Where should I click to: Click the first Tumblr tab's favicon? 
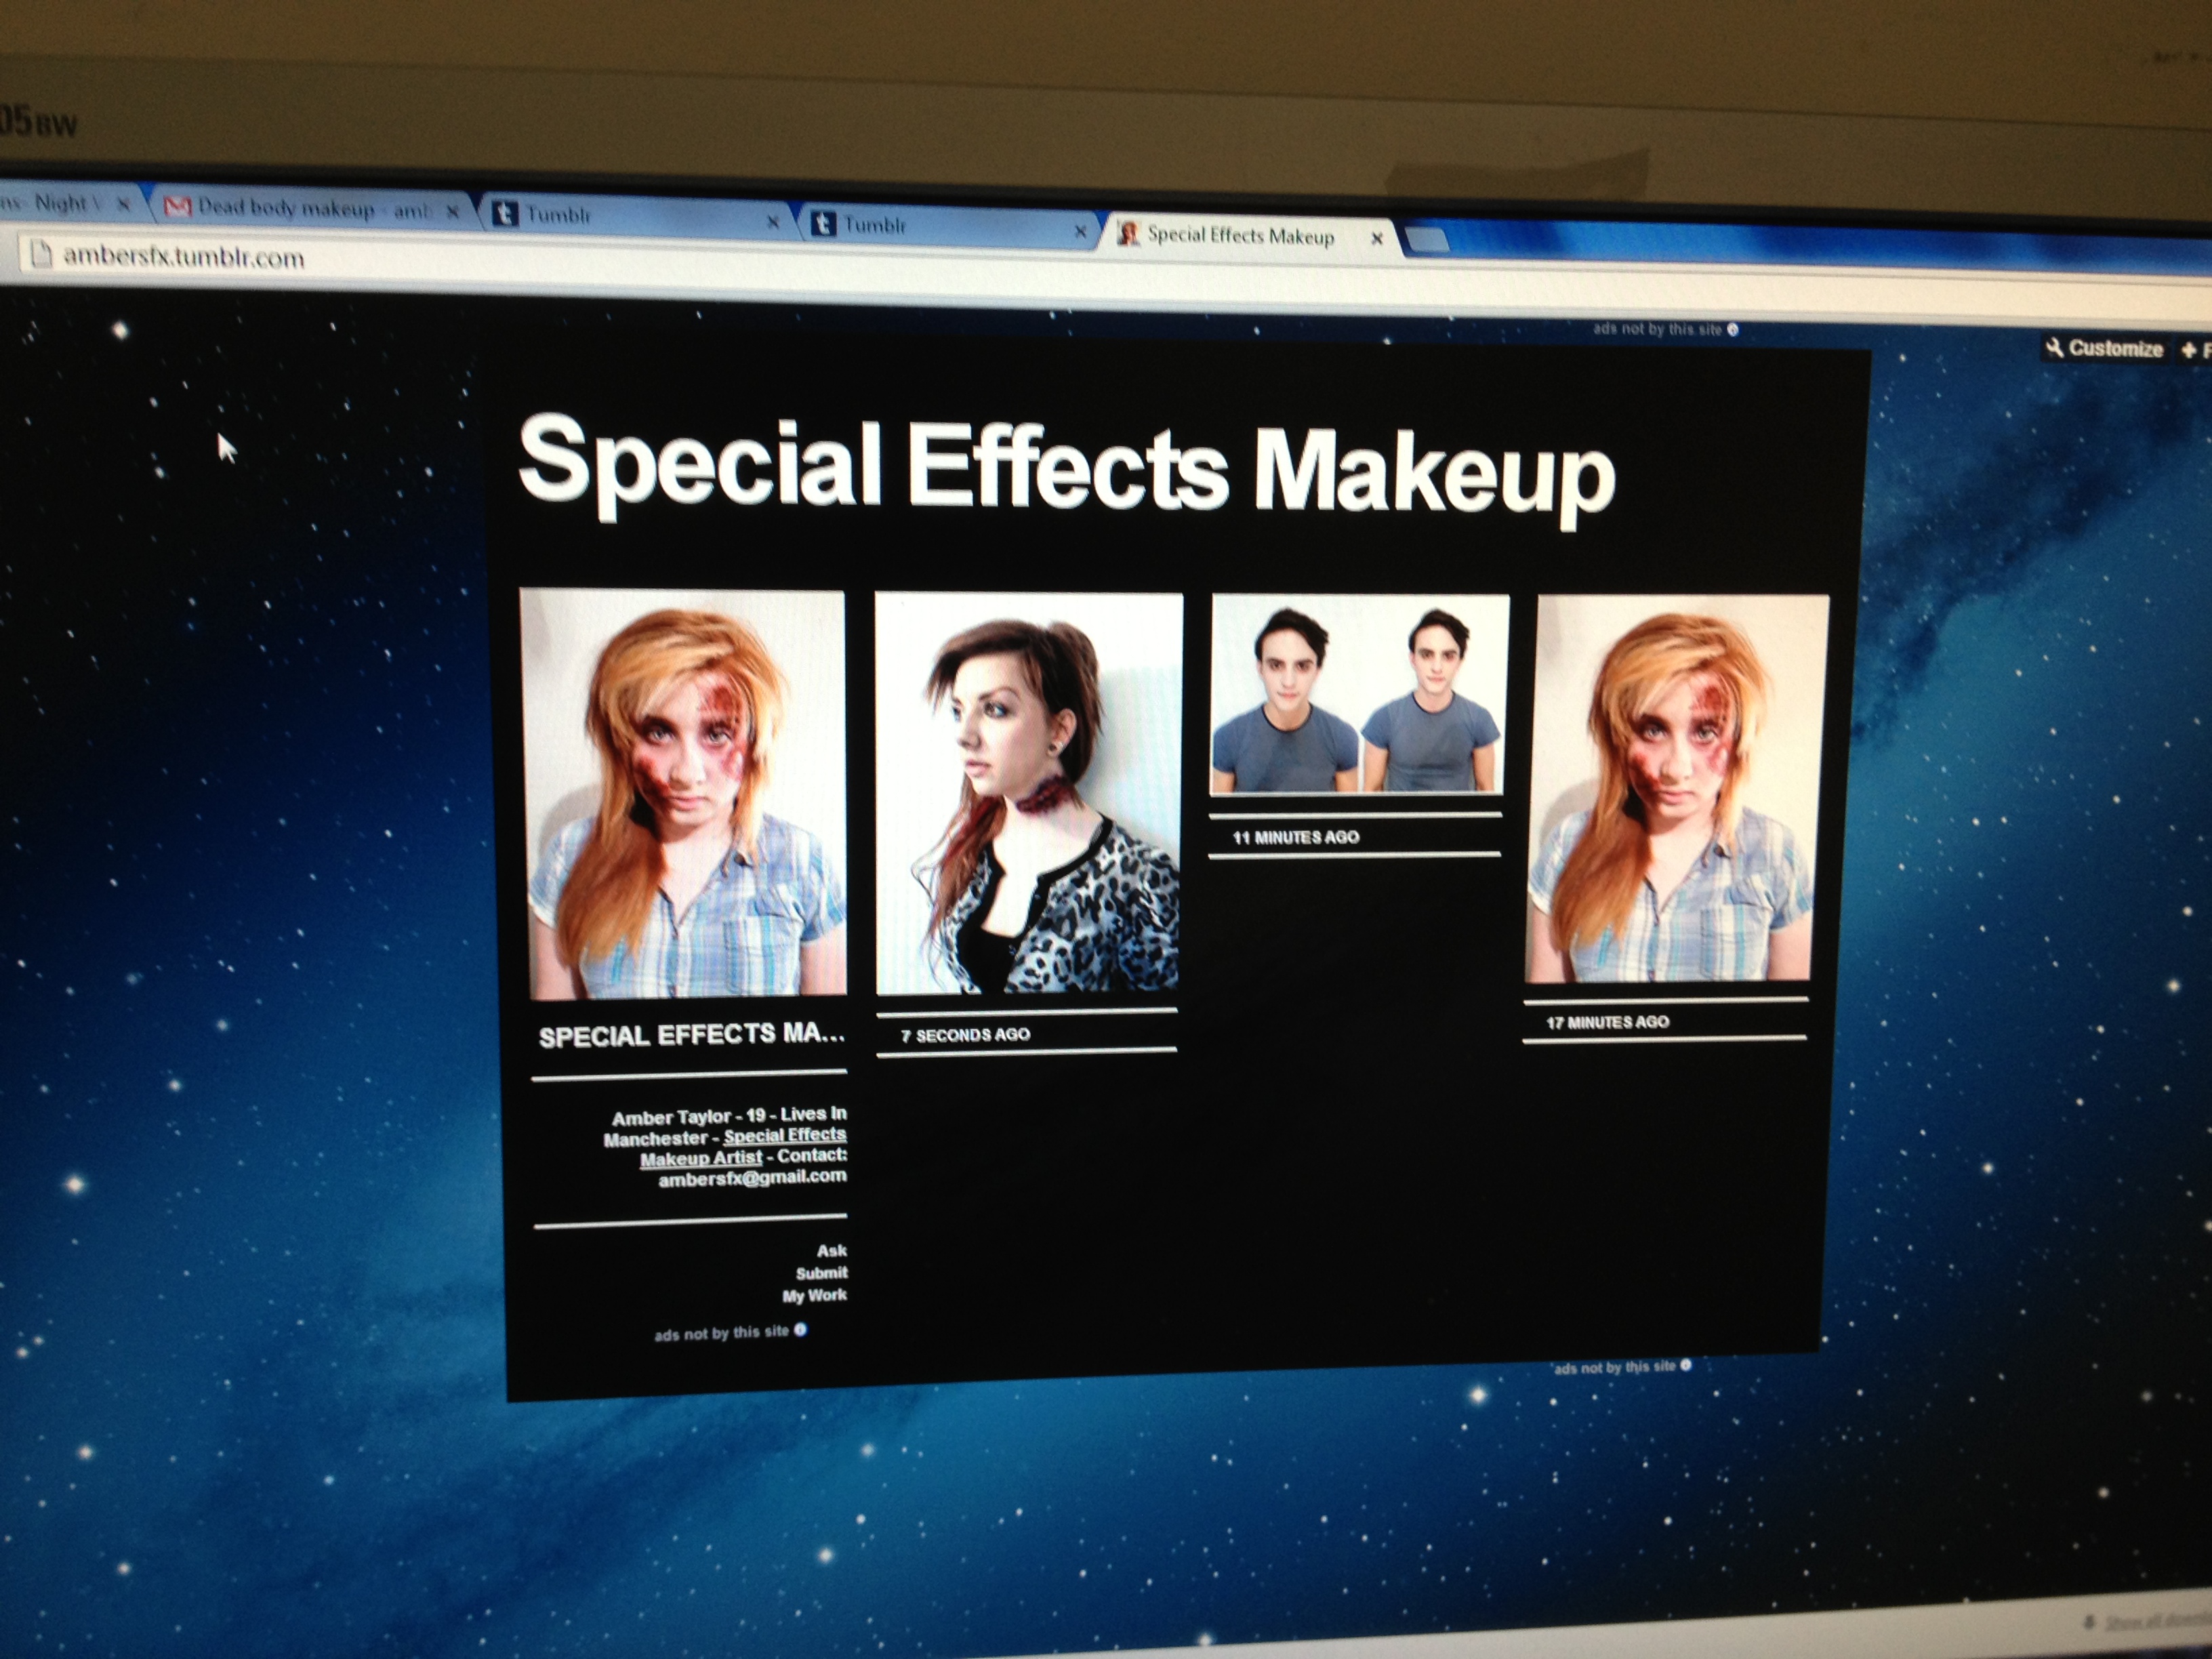coord(505,213)
